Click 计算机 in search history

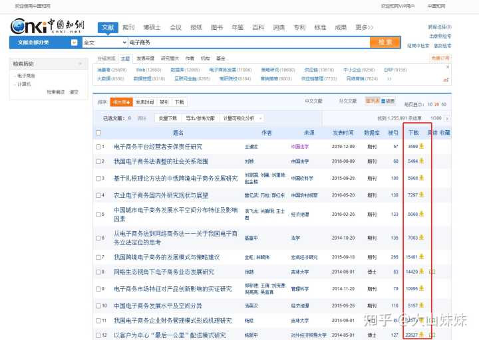pos(24,84)
